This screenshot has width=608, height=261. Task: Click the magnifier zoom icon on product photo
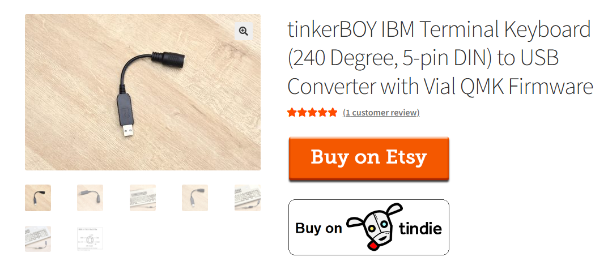tap(244, 31)
